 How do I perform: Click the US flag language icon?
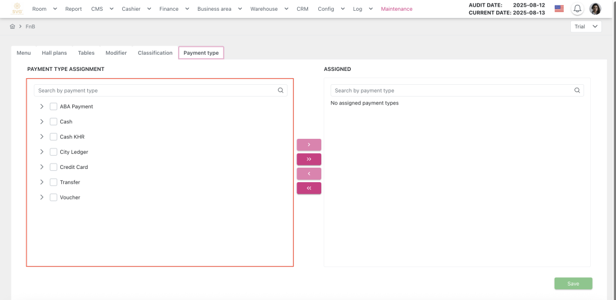point(559,9)
